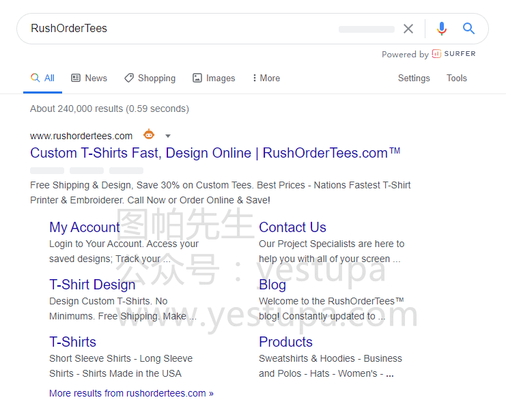Click the Powered by text label

click(405, 54)
